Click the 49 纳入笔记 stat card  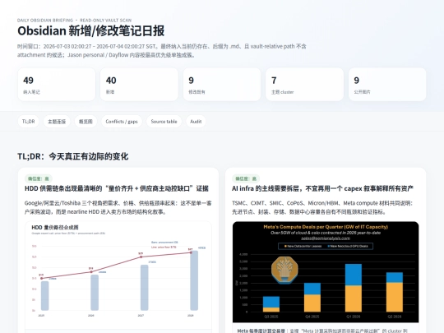[57, 85]
